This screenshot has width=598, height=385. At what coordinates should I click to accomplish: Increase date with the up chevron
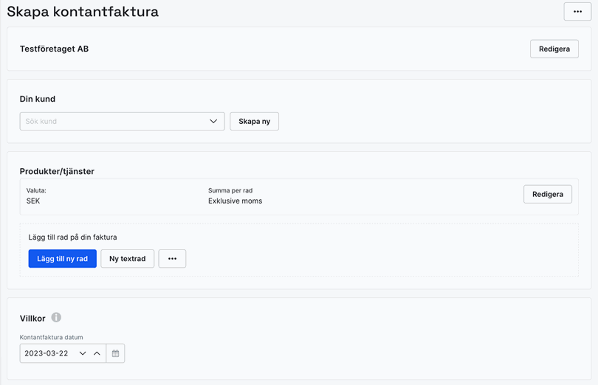coord(97,353)
